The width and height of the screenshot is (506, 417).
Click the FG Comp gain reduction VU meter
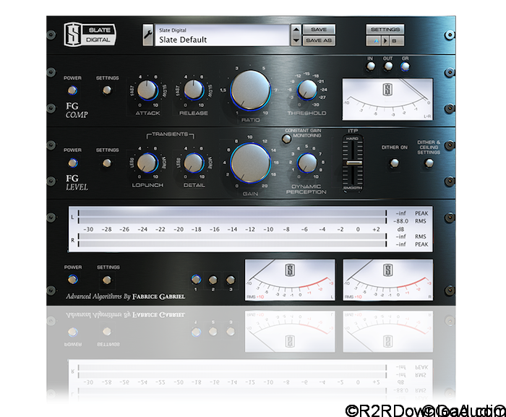[x=387, y=99]
